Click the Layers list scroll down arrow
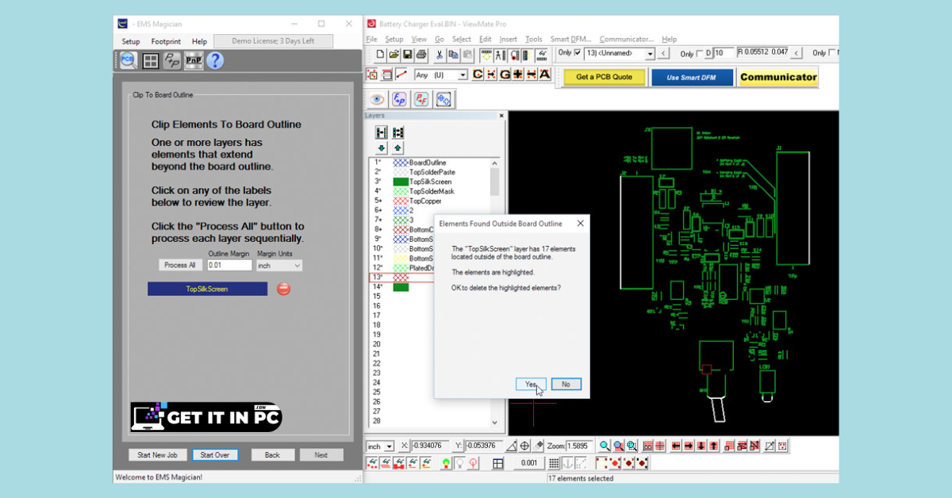Screen dimensions: 952x498 coord(495,423)
